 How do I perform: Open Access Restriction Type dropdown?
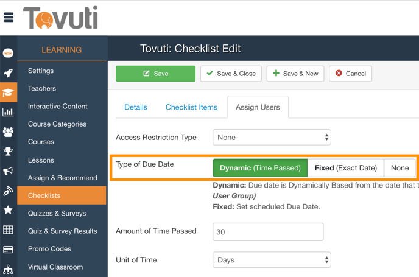point(272,138)
